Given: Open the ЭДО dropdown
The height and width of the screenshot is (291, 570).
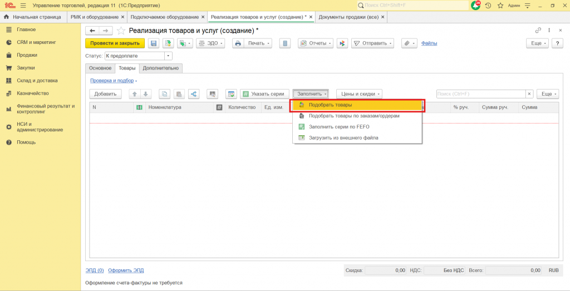Looking at the screenshot, I should (x=210, y=43).
